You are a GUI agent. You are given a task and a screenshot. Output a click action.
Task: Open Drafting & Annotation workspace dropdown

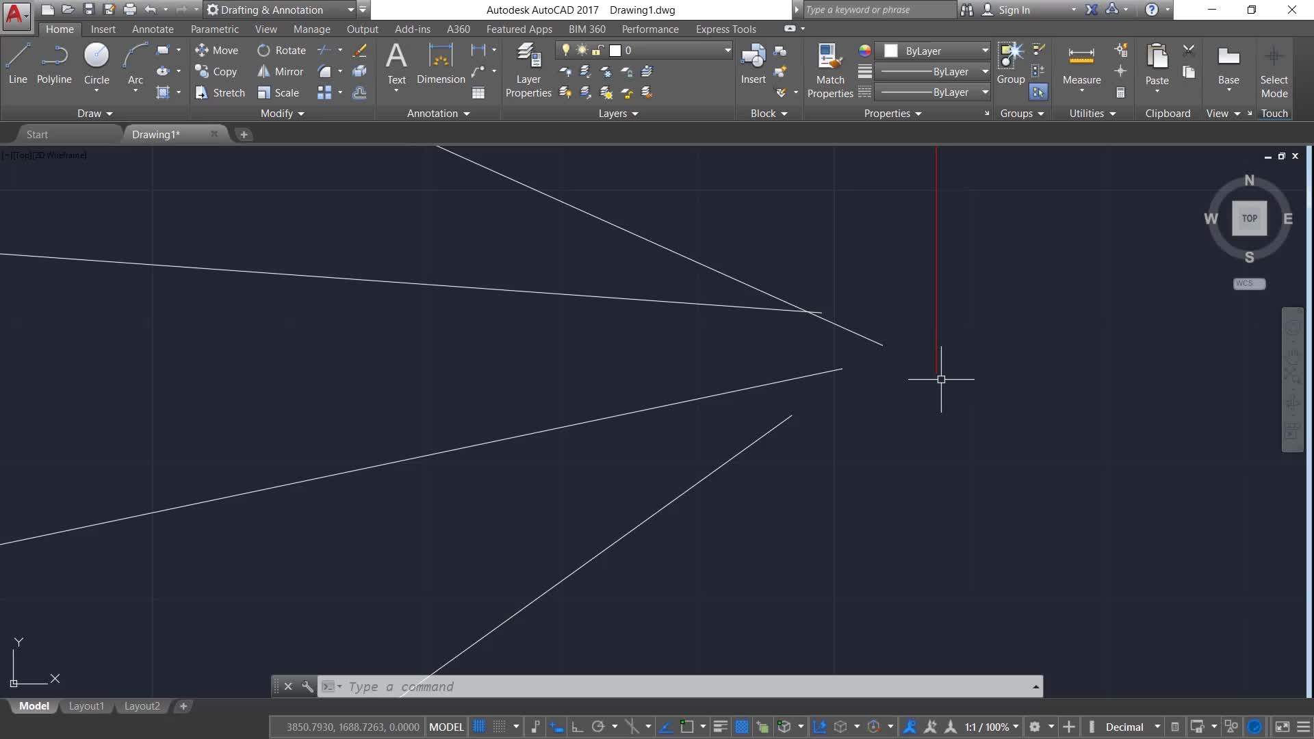click(350, 10)
